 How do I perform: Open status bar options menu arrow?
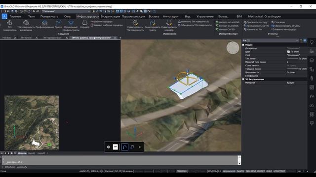308,171
